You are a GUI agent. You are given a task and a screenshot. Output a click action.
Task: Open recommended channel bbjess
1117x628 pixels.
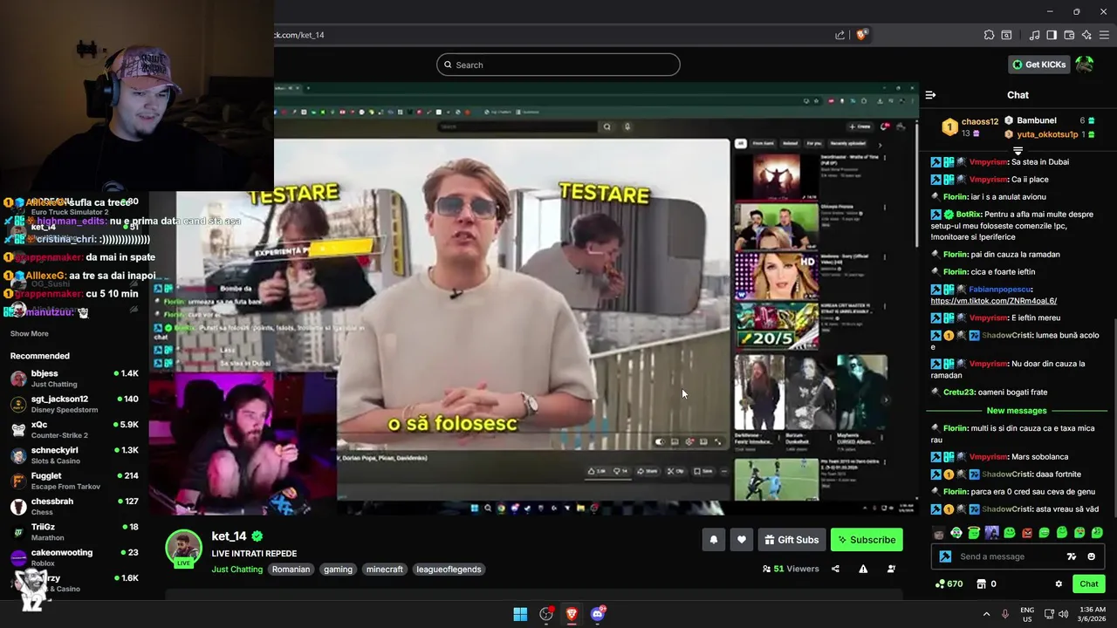pyautogui.click(x=74, y=379)
